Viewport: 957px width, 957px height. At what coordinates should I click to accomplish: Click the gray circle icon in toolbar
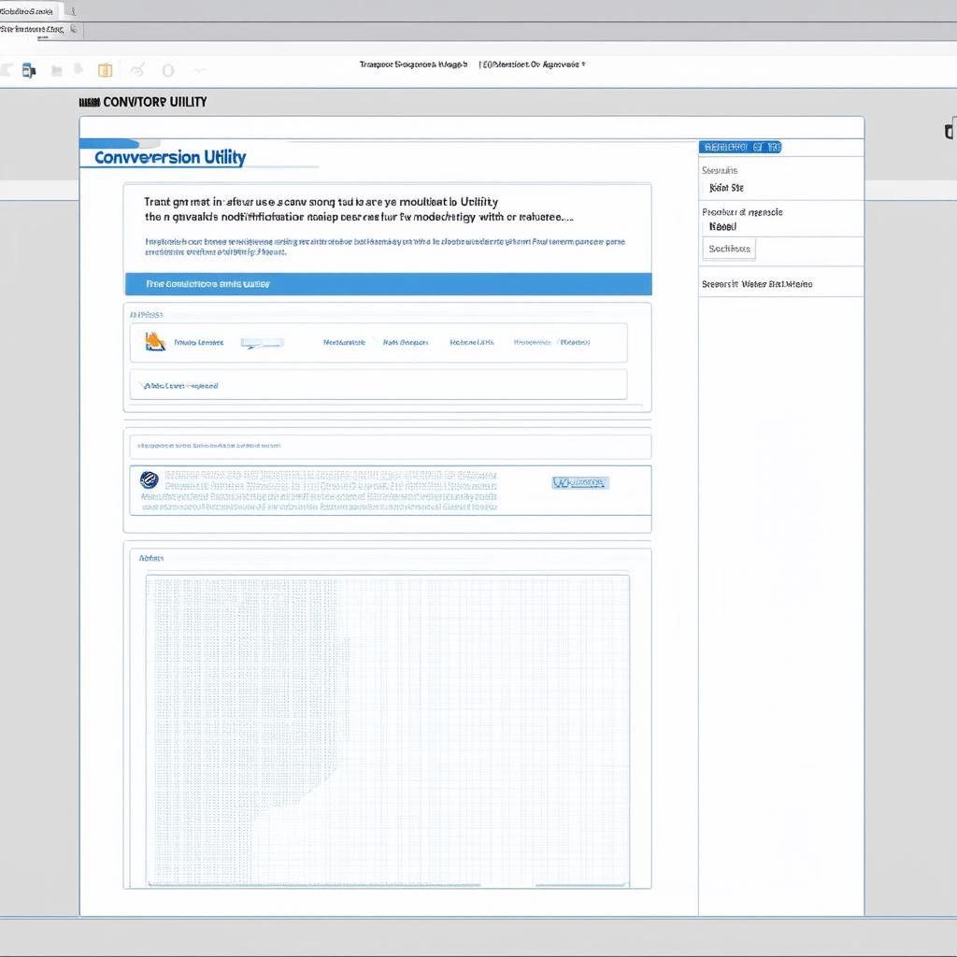[x=168, y=70]
